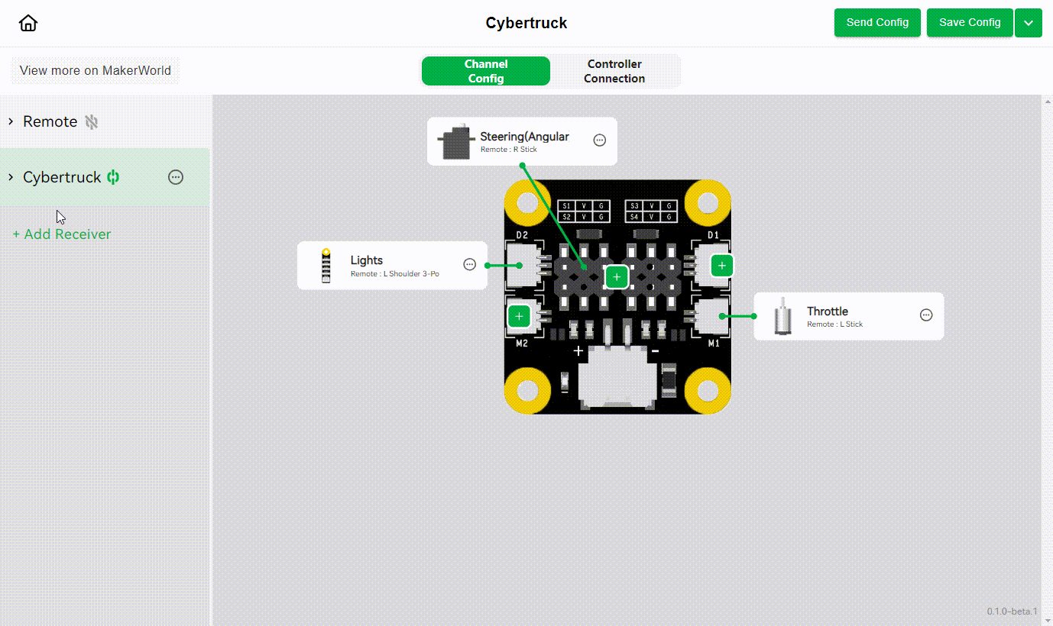Switch to Channel Config tab
This screenshot has height=626, width=1053.
tap(486, 71)
